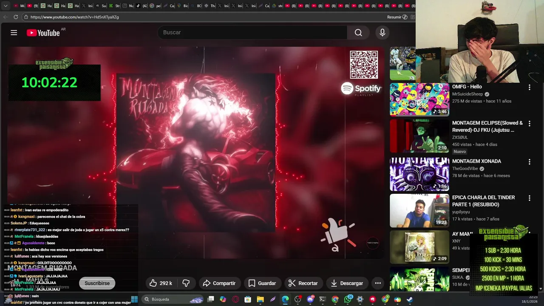Open the XNY video thumbnail lasting 2:09
Viewport: 544px width, 306px height.
click(419, 247)
